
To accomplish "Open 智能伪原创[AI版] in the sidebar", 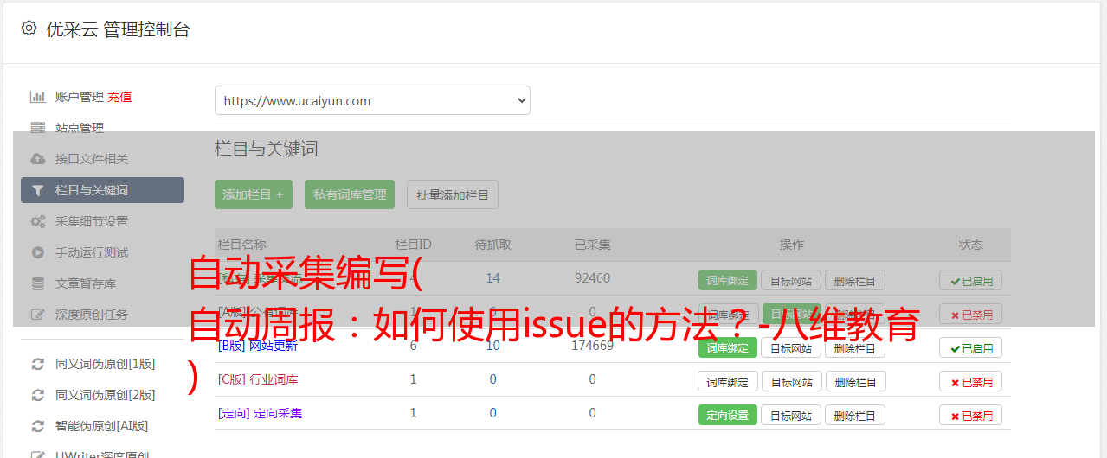I will pyautogui.click(x=102, y=426).
